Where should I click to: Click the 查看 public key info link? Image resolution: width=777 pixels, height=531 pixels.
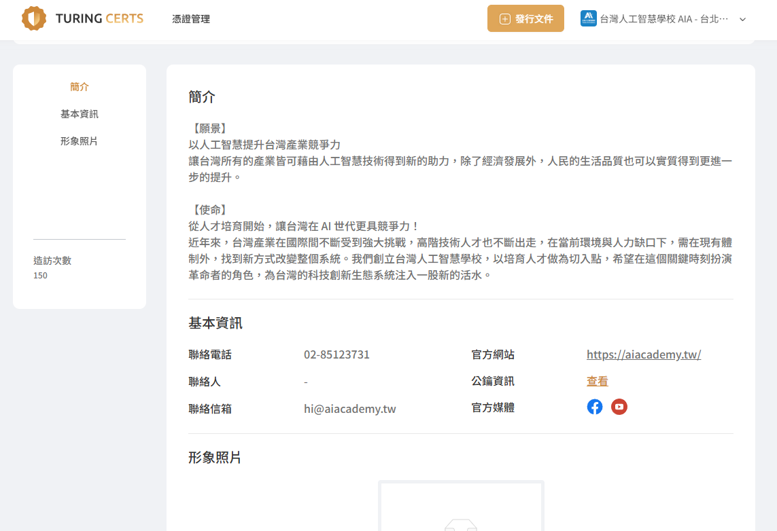[597, 382]
